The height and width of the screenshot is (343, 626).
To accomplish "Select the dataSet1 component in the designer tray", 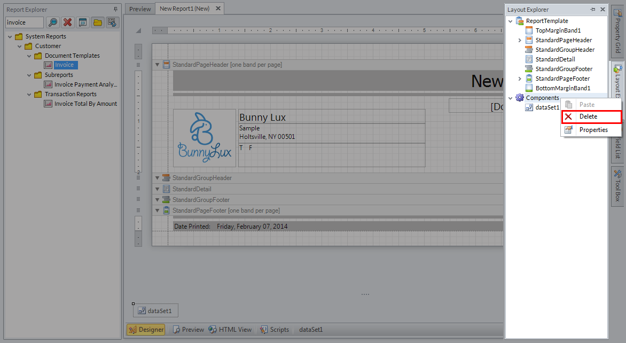I will [156, 310].
